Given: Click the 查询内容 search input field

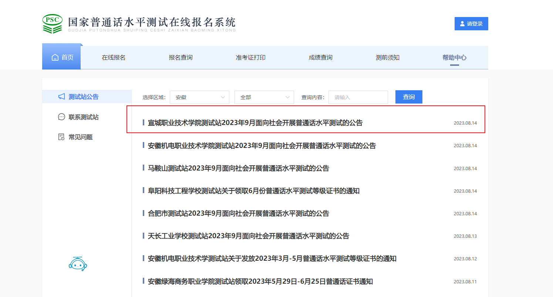Looking at the screenshot, I should point(358,97).
